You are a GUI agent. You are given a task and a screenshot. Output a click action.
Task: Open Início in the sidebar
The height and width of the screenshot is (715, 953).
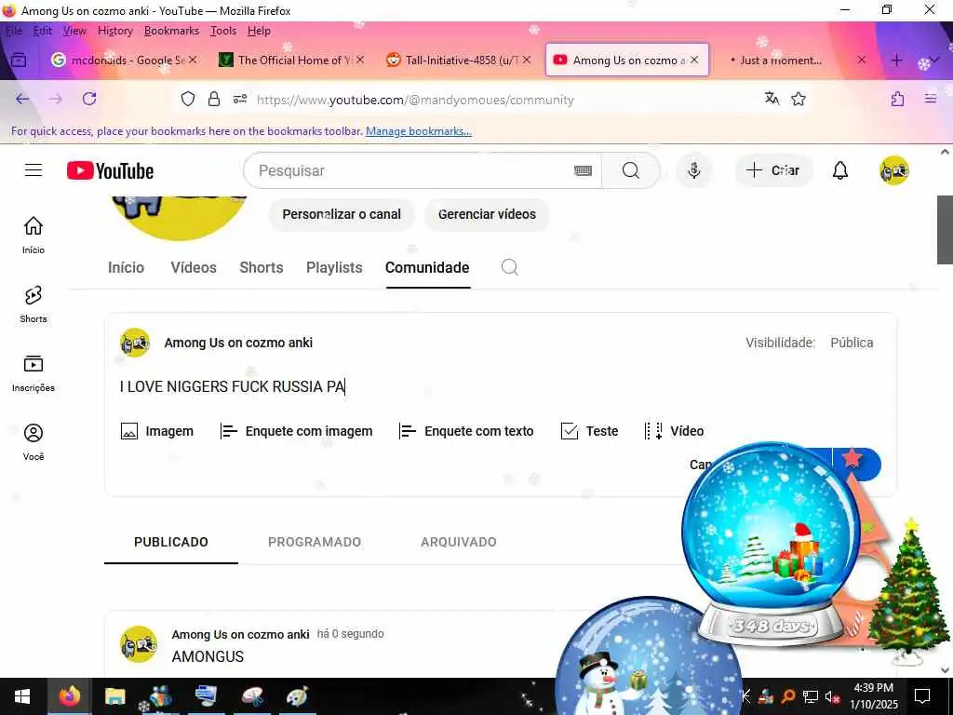coord(34,235)
